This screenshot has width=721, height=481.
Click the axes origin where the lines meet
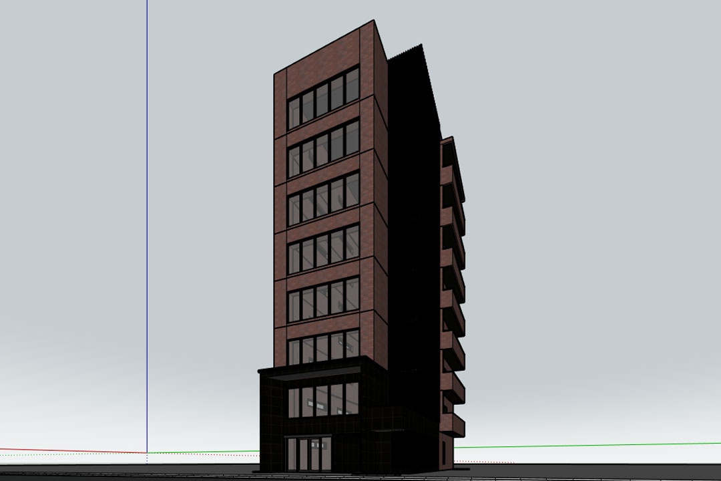tap(147, 453)
